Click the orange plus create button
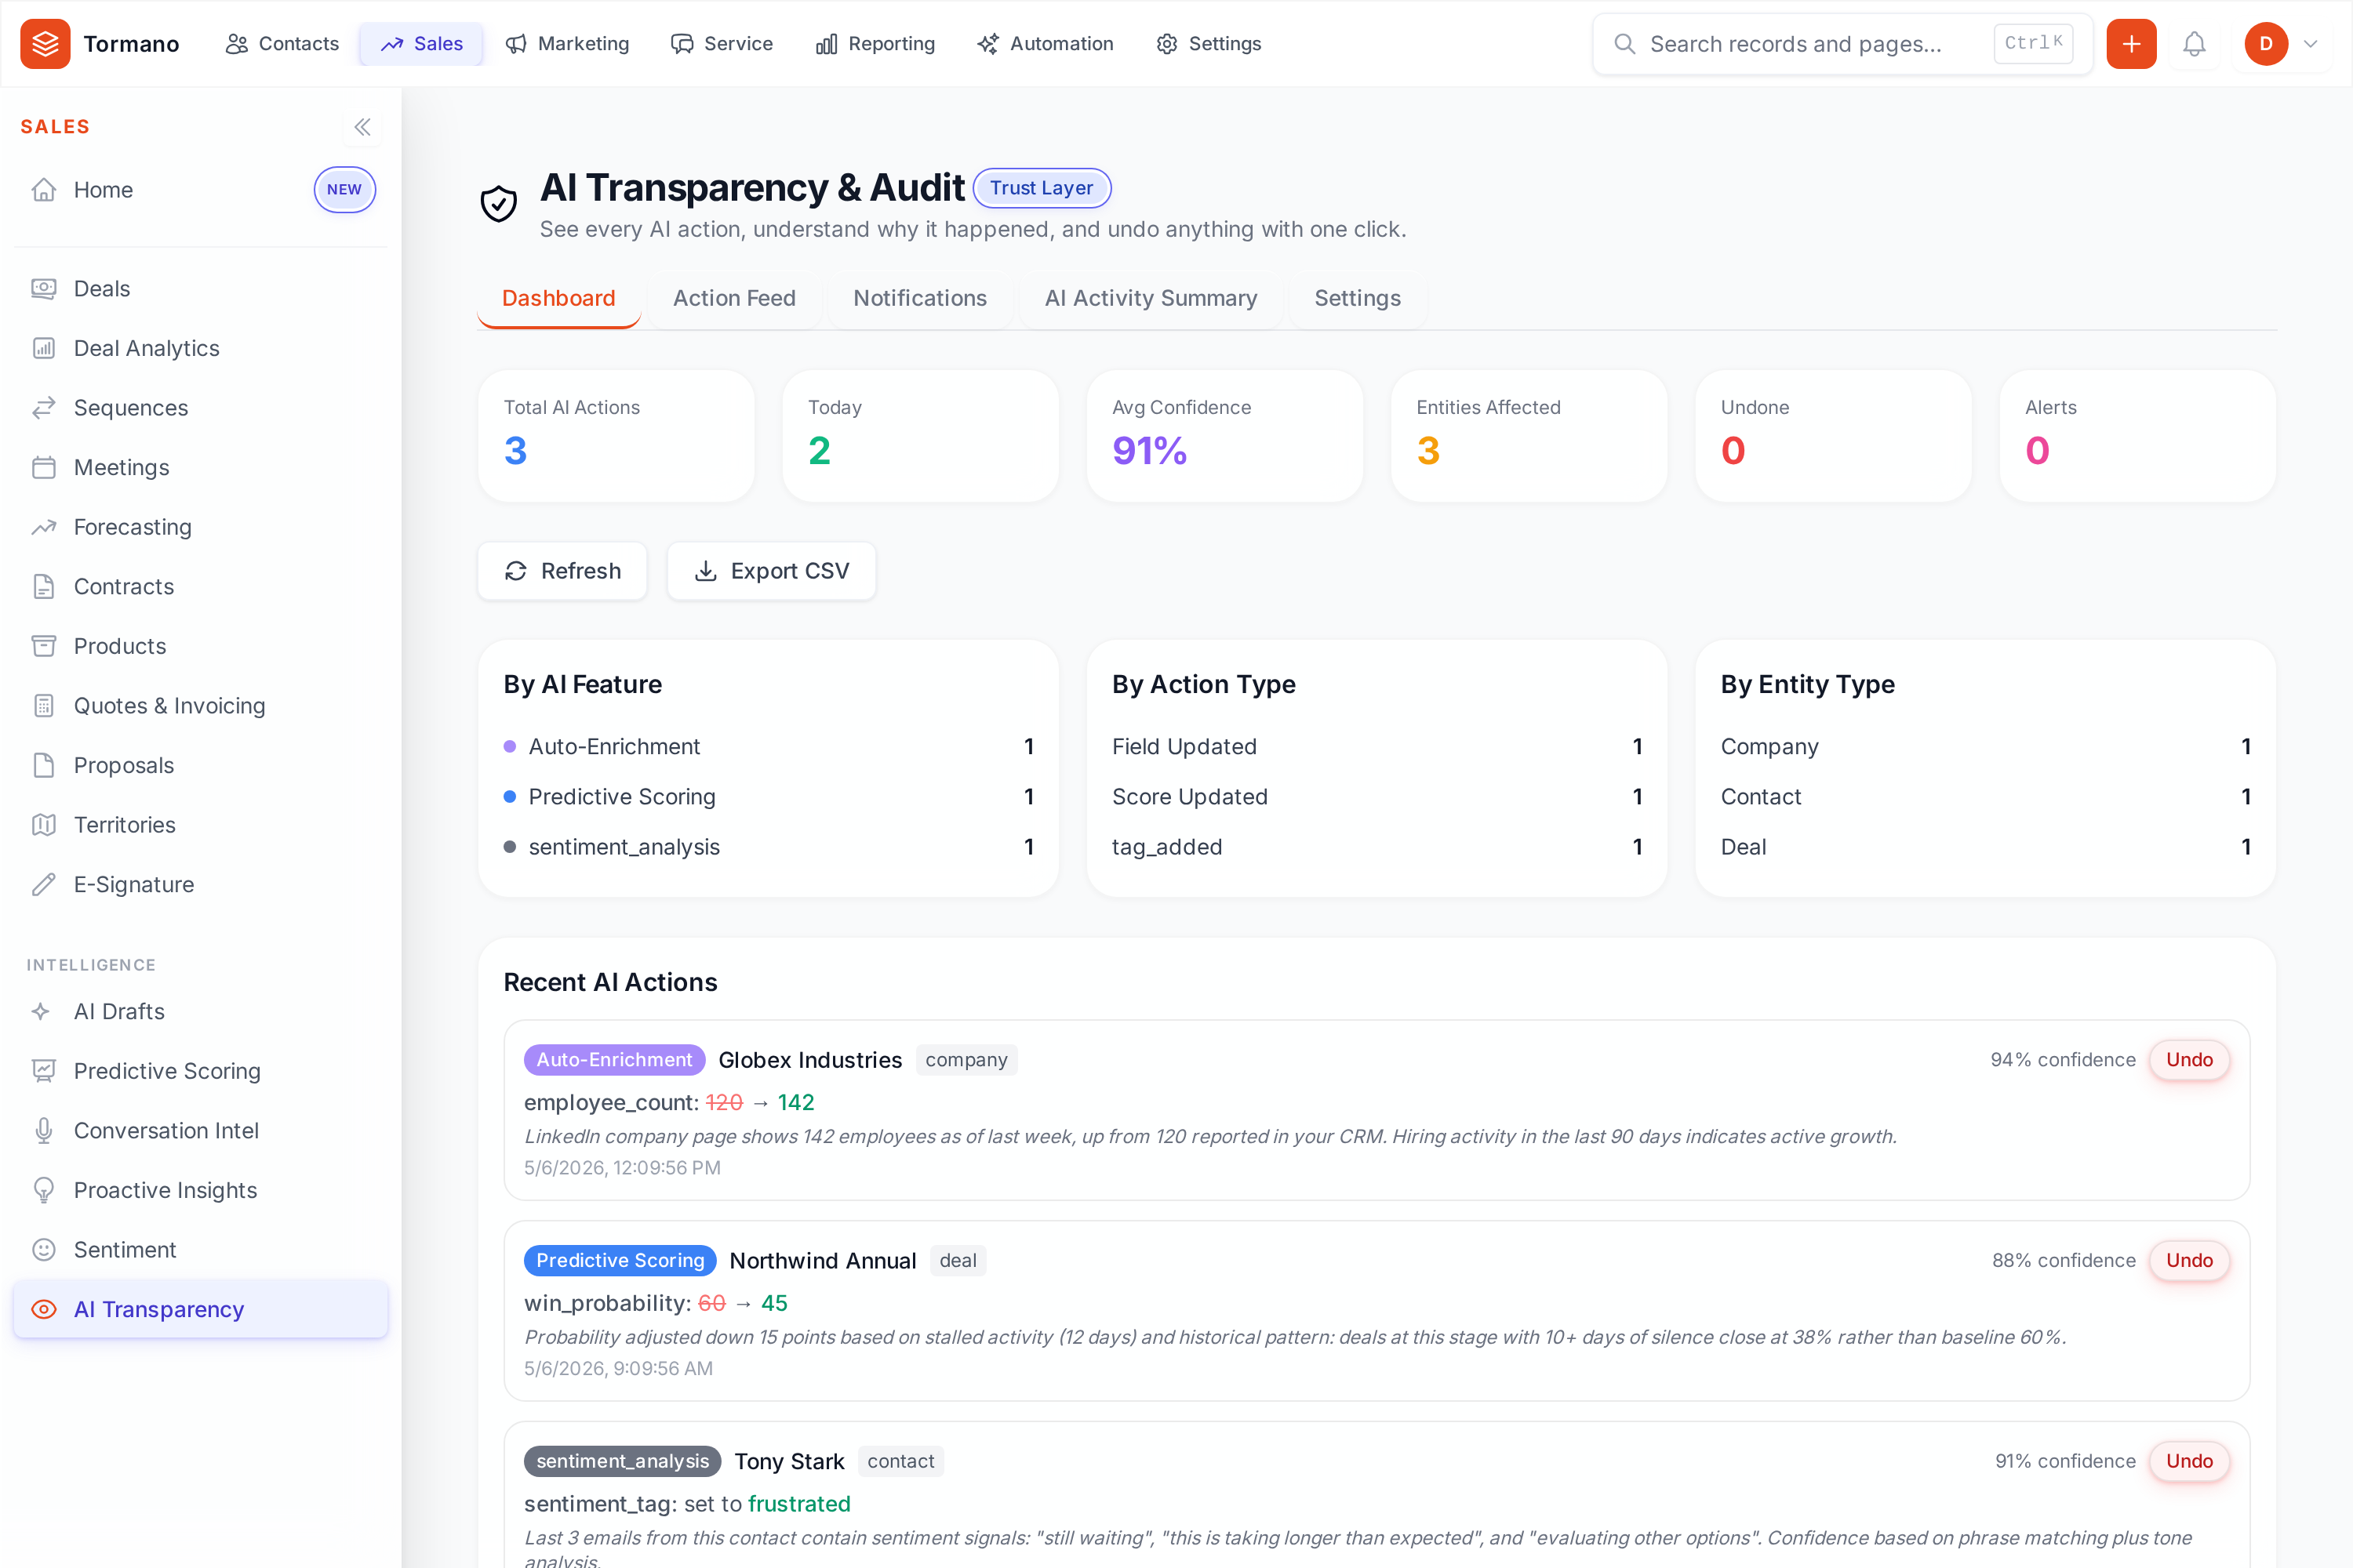Image resolution: width=2353 pixels, height=1568 pixels. tap(2131, 44)
